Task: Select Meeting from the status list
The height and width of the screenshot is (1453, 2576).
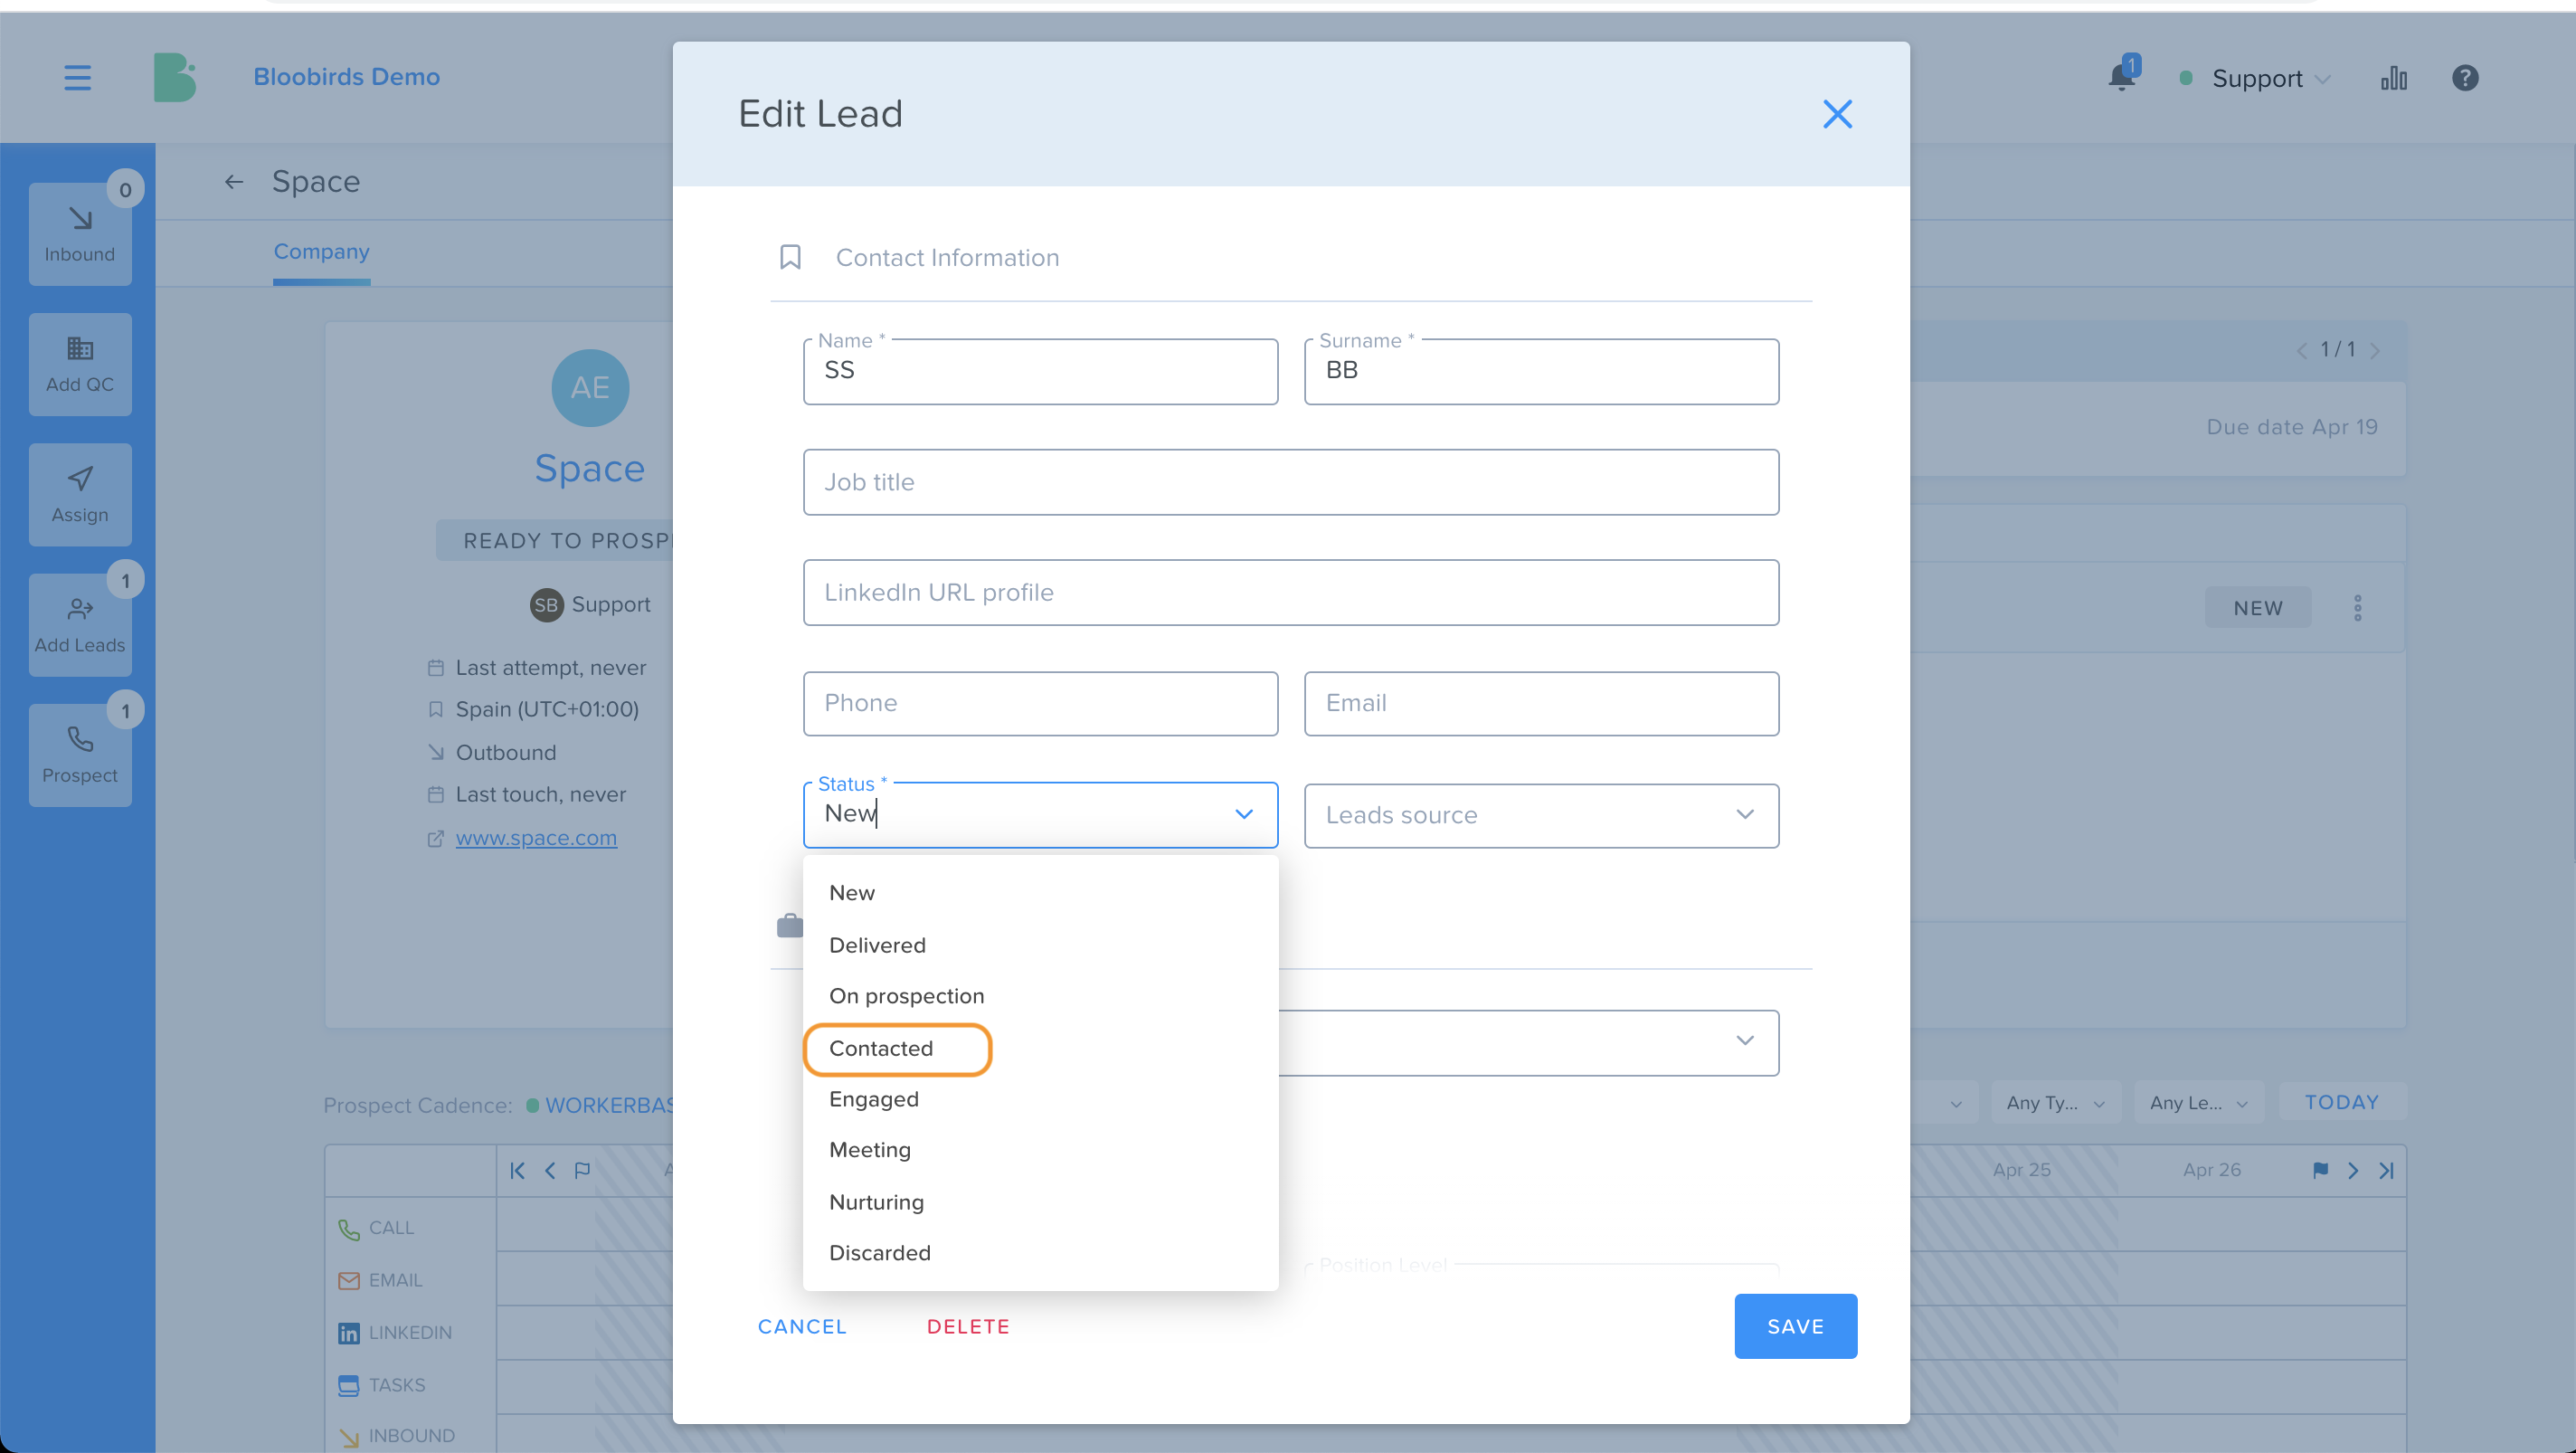Action: coord(1040,1150)
